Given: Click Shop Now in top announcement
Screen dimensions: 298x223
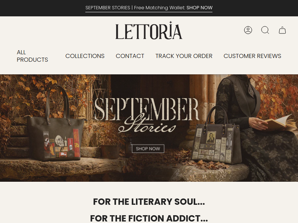Looking at the screenshot, I should 199,8.
